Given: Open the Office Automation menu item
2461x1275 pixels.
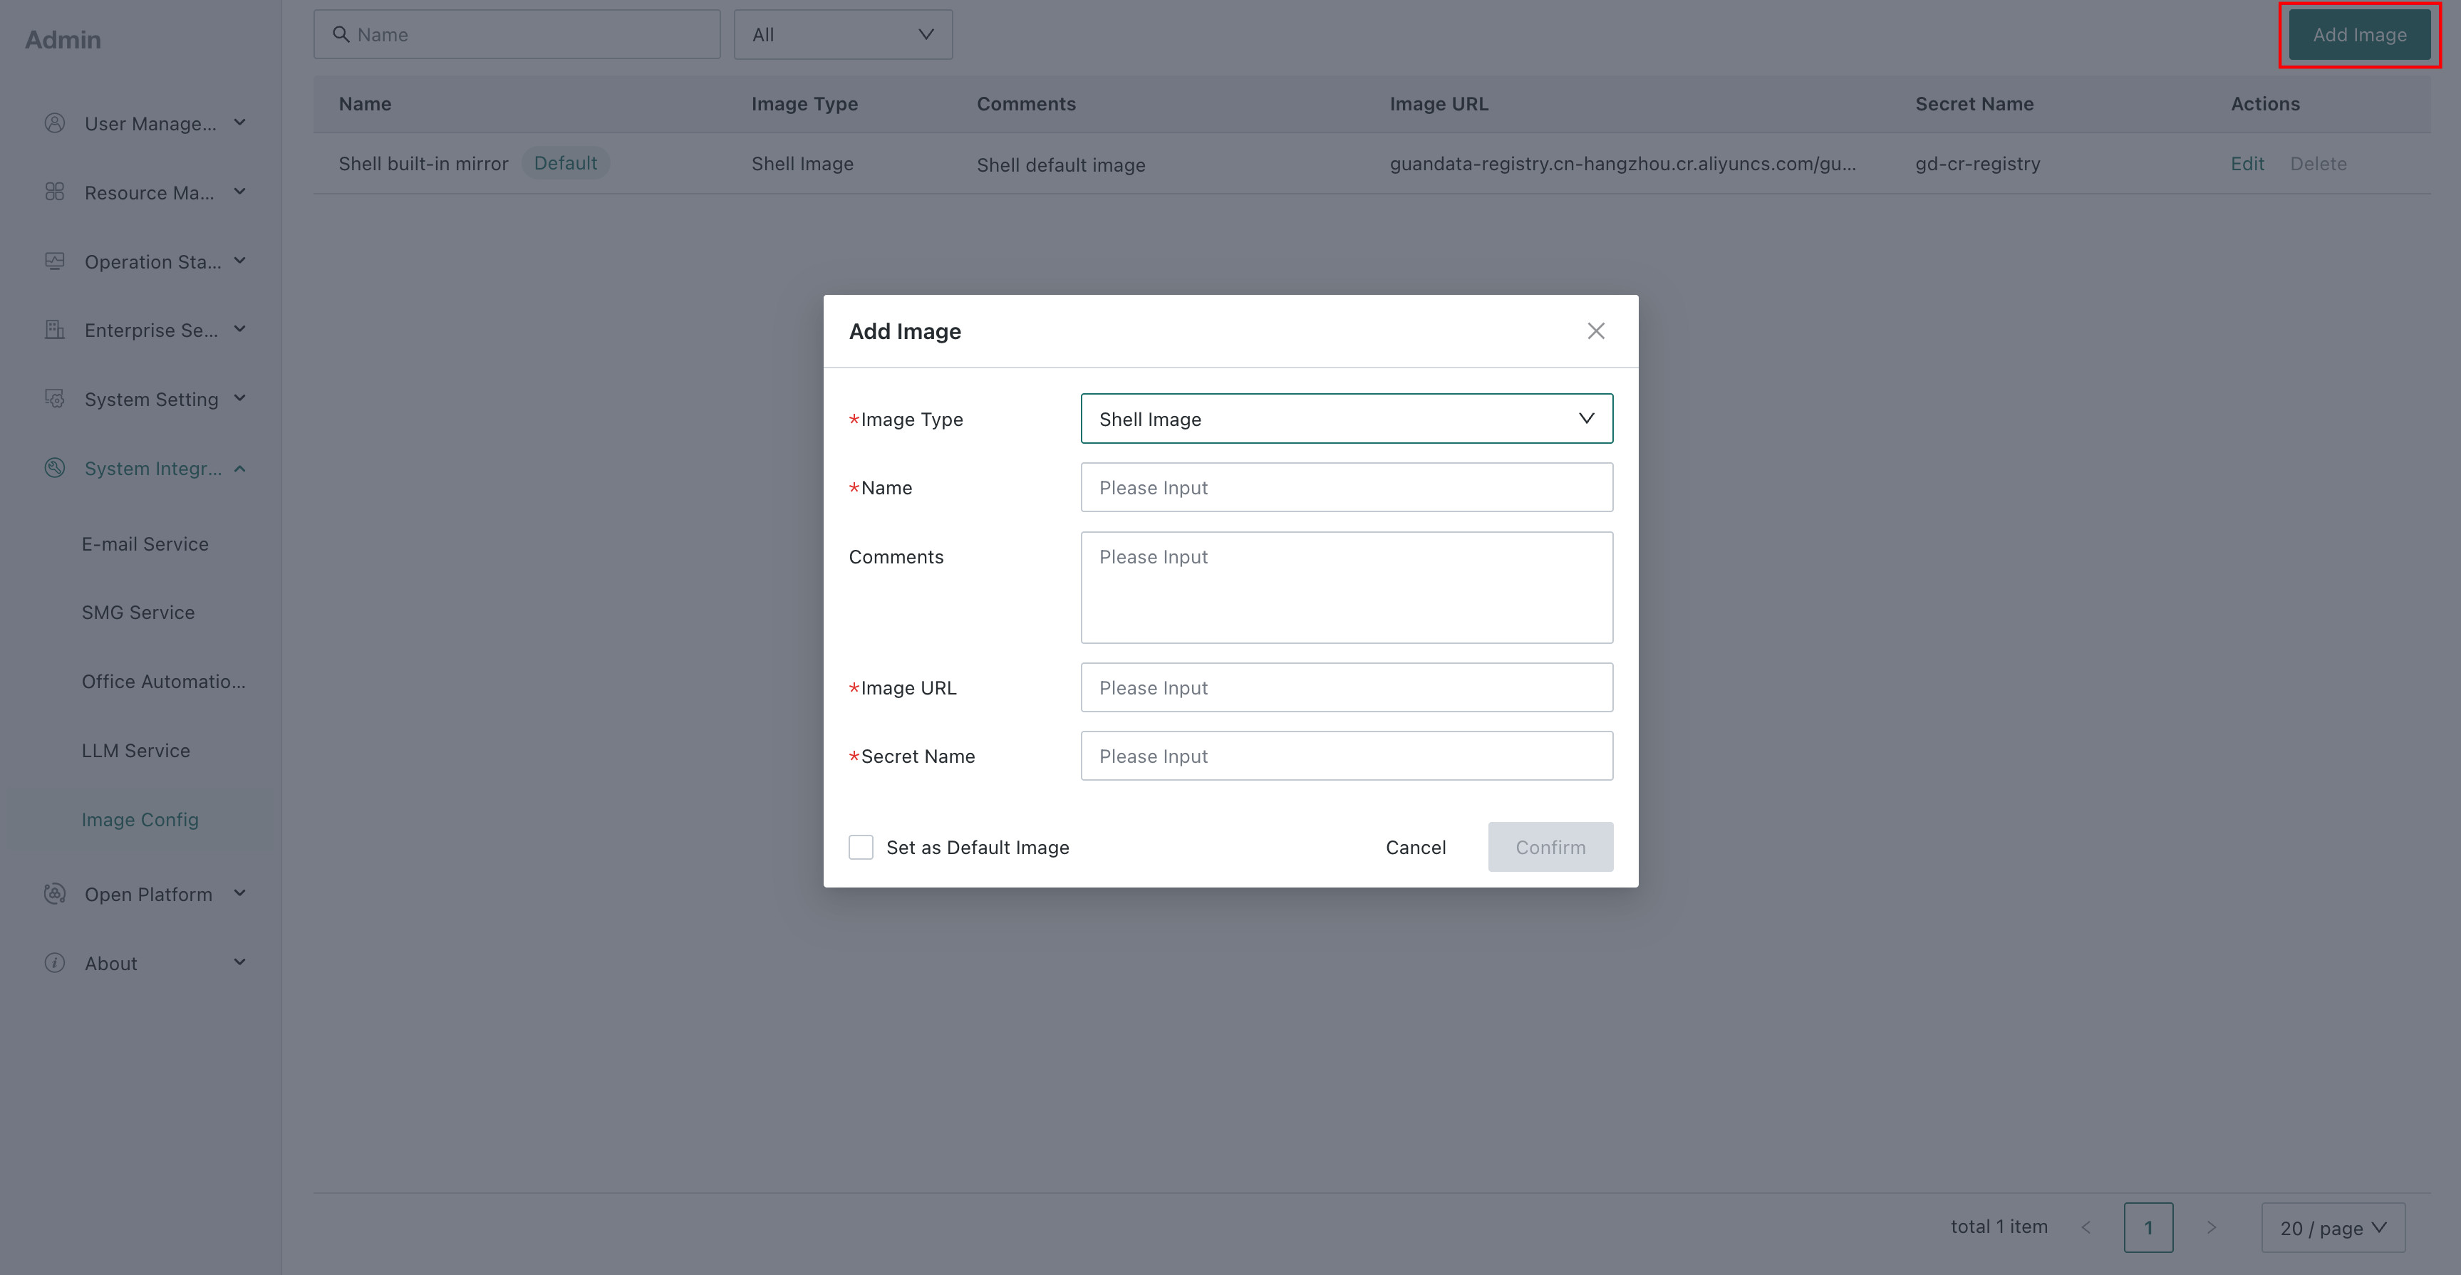Looking at the screenshot, I should pos(163,681).
